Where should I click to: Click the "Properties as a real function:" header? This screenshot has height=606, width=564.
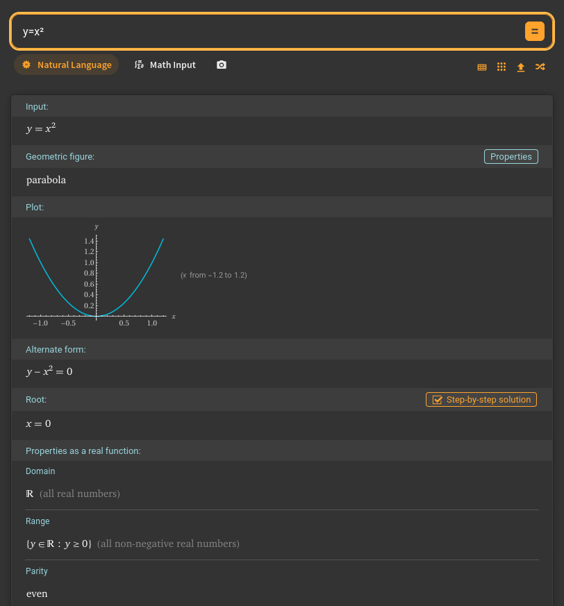pyautogui.click(x=83, y=451)
